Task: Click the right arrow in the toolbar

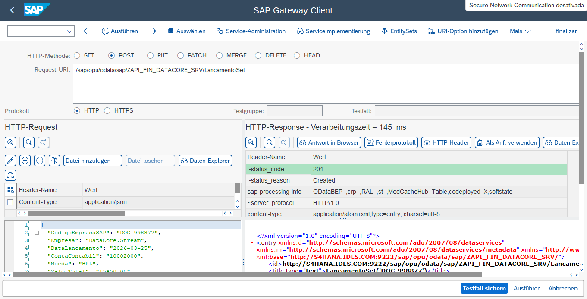Action: coord(153,31)
